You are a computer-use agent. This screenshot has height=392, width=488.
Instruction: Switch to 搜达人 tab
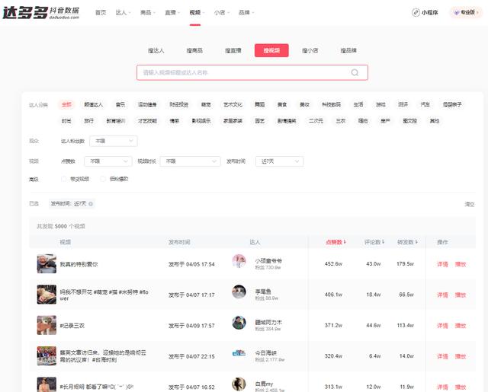tap(156, 50)
